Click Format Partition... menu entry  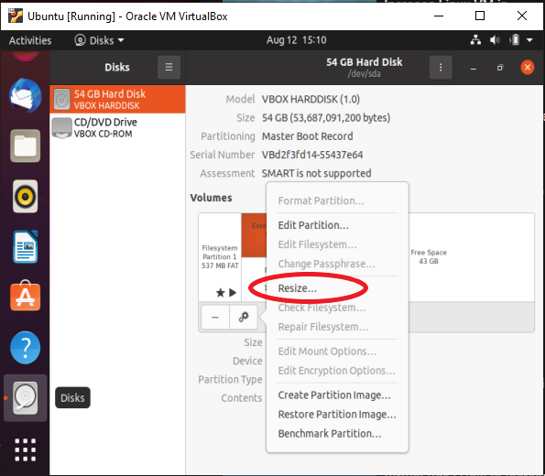point(321,200)
